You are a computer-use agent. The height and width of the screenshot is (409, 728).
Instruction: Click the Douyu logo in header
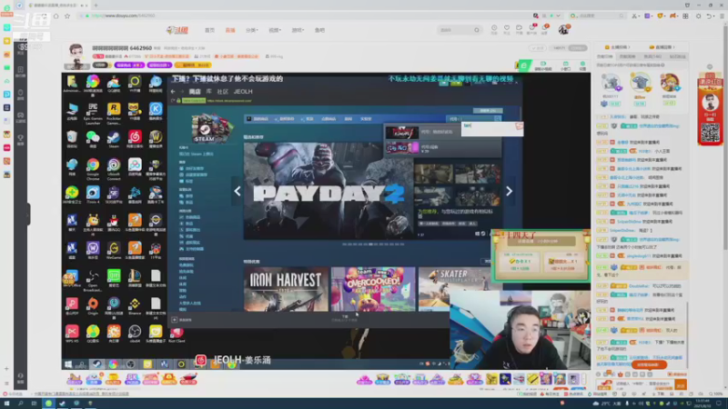coord(177,30)
